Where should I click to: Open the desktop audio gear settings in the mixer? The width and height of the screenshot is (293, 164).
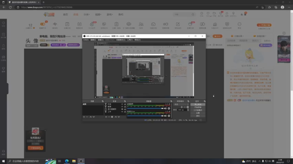169,108
